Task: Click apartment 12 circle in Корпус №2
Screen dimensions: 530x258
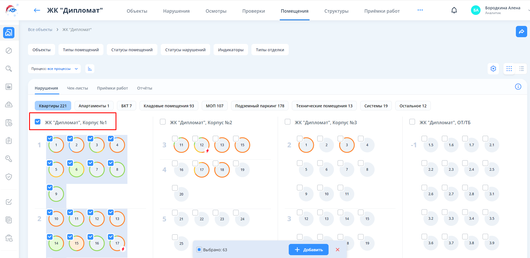Action: 202,145
